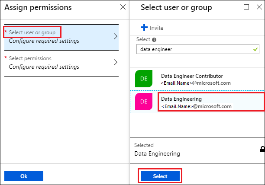Maximize the Select user or group panel
265x185 pixels.
click(246, 7)
